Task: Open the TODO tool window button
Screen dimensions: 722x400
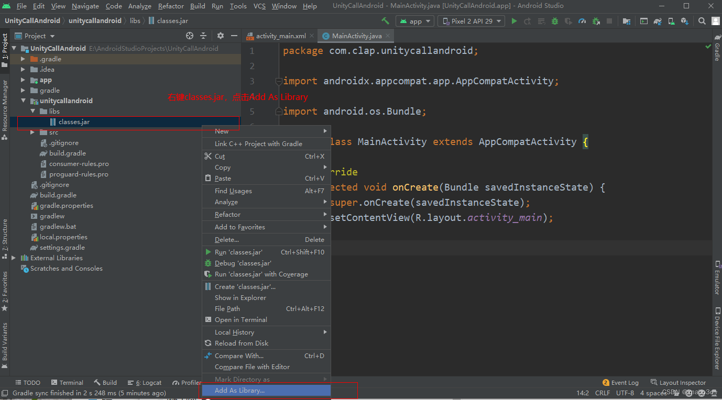Action: tap(28, 383)
